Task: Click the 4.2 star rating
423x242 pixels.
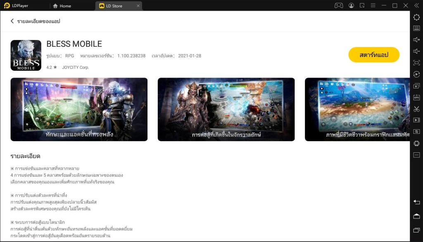Action: point(52,67)
